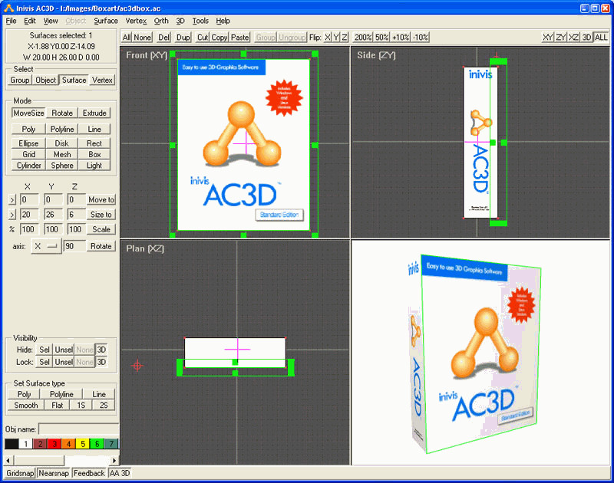
Task: Open the Help menu
Action: (223, 21)
